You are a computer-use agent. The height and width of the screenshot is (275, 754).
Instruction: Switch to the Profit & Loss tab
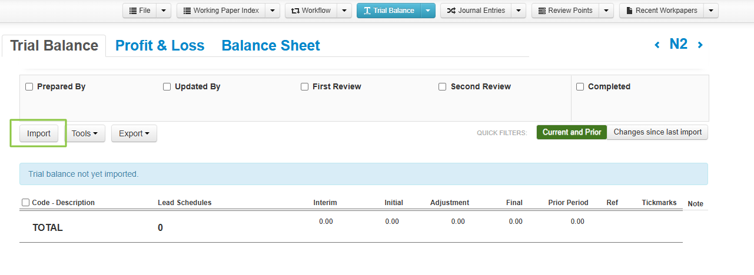point(160,46)
